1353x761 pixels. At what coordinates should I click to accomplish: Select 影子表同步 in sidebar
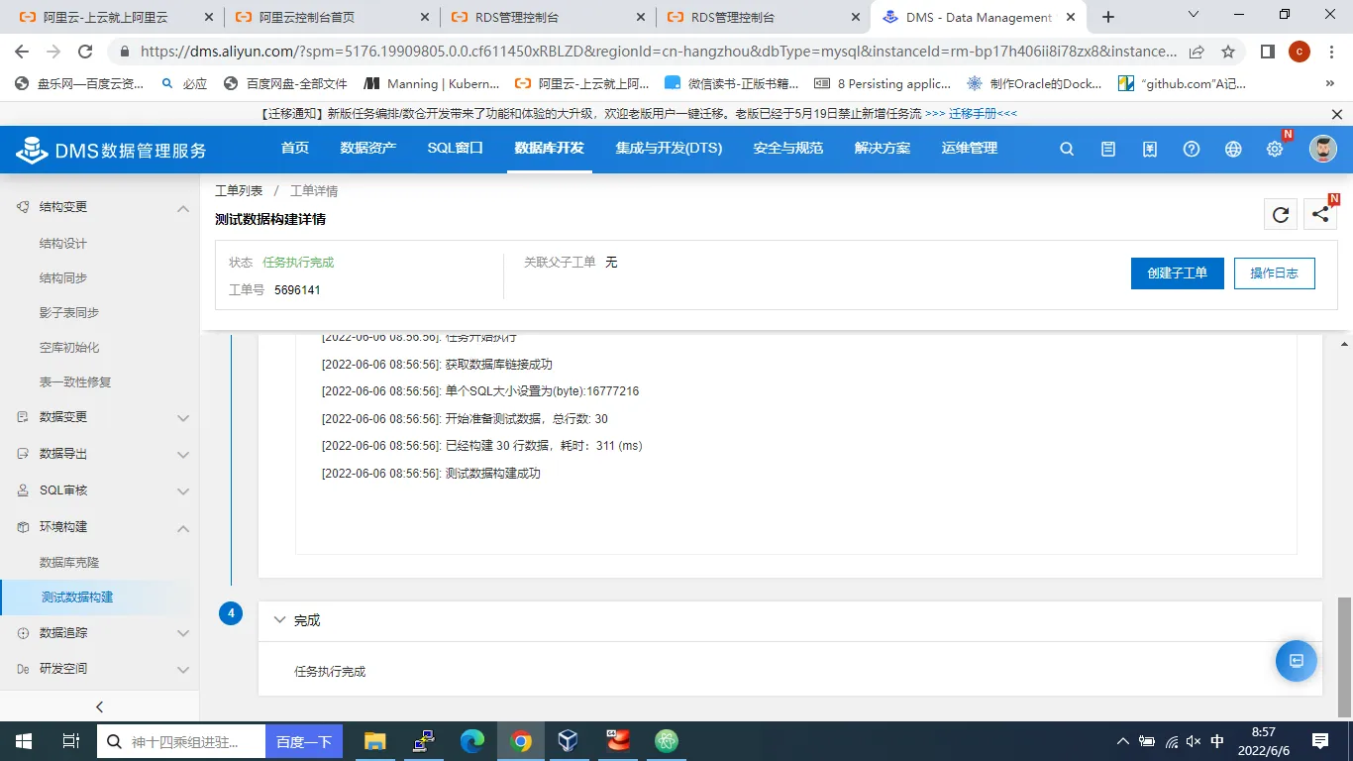(x=69, y=313)
